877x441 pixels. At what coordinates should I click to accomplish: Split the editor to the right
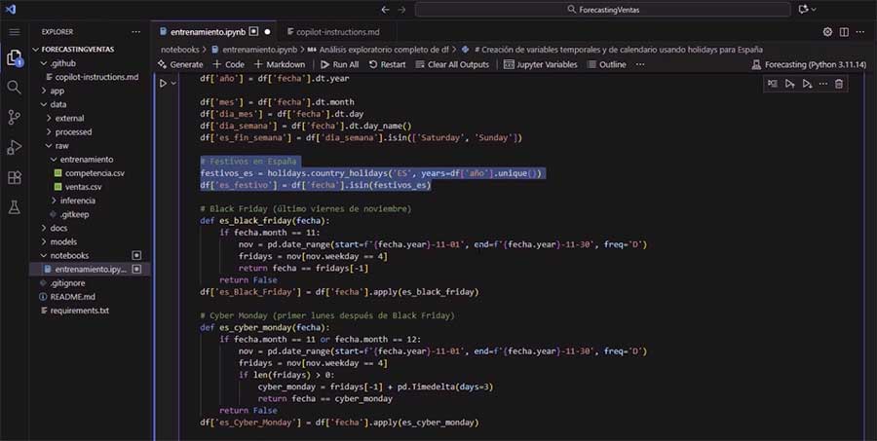point(844,32)
